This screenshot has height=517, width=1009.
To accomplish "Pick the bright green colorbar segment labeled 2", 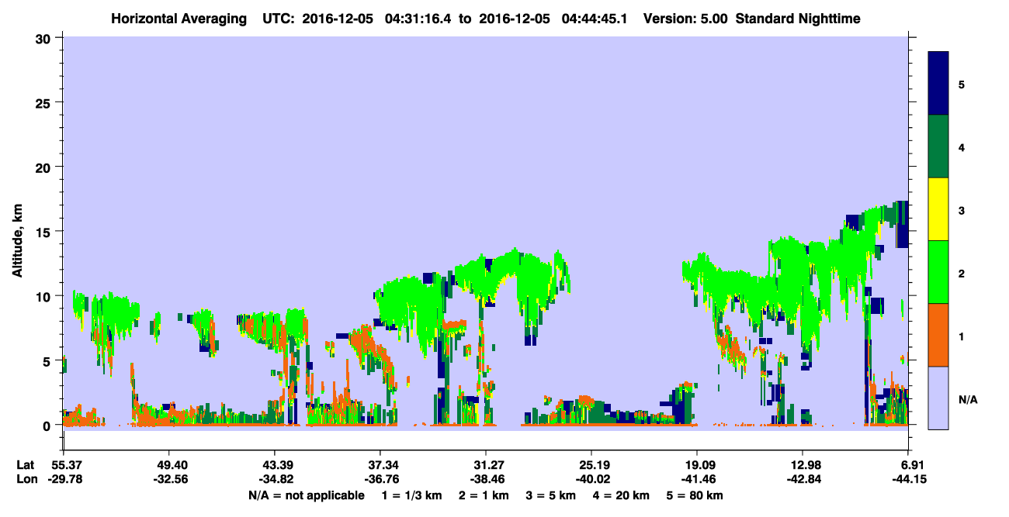I will coord(938,272).
